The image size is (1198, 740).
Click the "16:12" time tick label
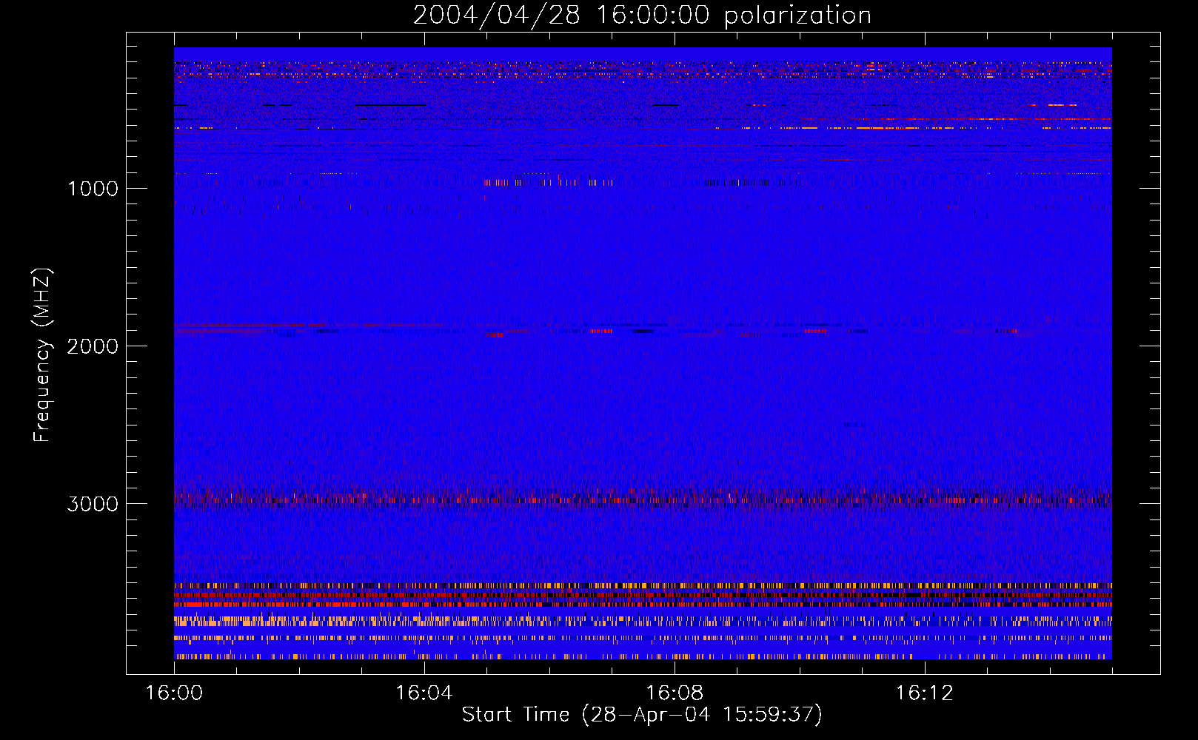point(924,693)
